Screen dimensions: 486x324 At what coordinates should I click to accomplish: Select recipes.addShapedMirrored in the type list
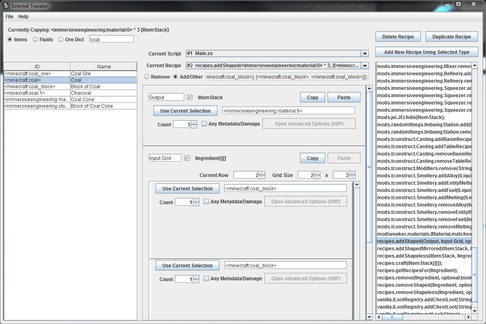(x=424, y=249)
